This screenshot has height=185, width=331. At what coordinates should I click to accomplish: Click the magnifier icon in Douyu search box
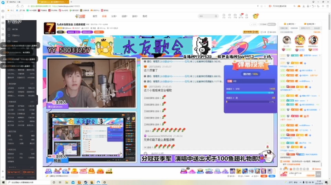[x=216, y=16]
